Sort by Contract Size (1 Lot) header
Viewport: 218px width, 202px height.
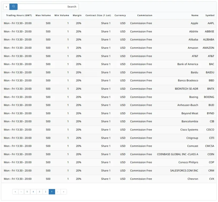(x=98, y=15)
